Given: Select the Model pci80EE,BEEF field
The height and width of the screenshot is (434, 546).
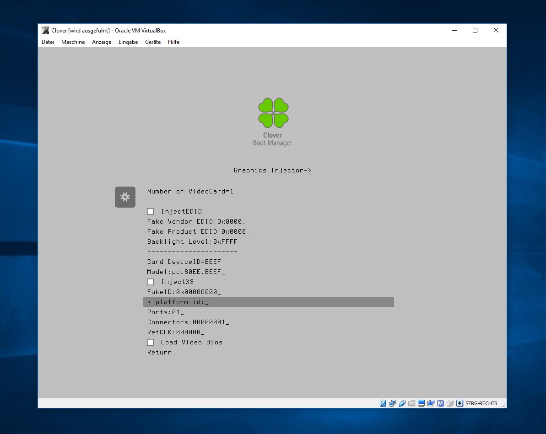Looking at the screenshot, I should tap(186, 272).
